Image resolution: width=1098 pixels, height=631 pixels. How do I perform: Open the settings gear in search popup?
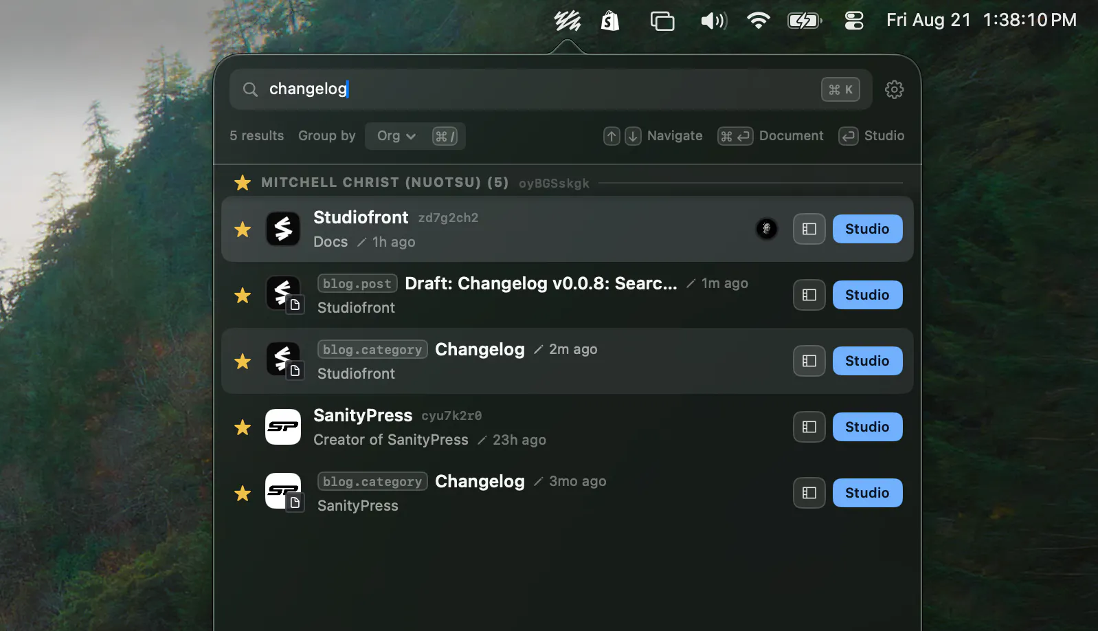[894, 89]
